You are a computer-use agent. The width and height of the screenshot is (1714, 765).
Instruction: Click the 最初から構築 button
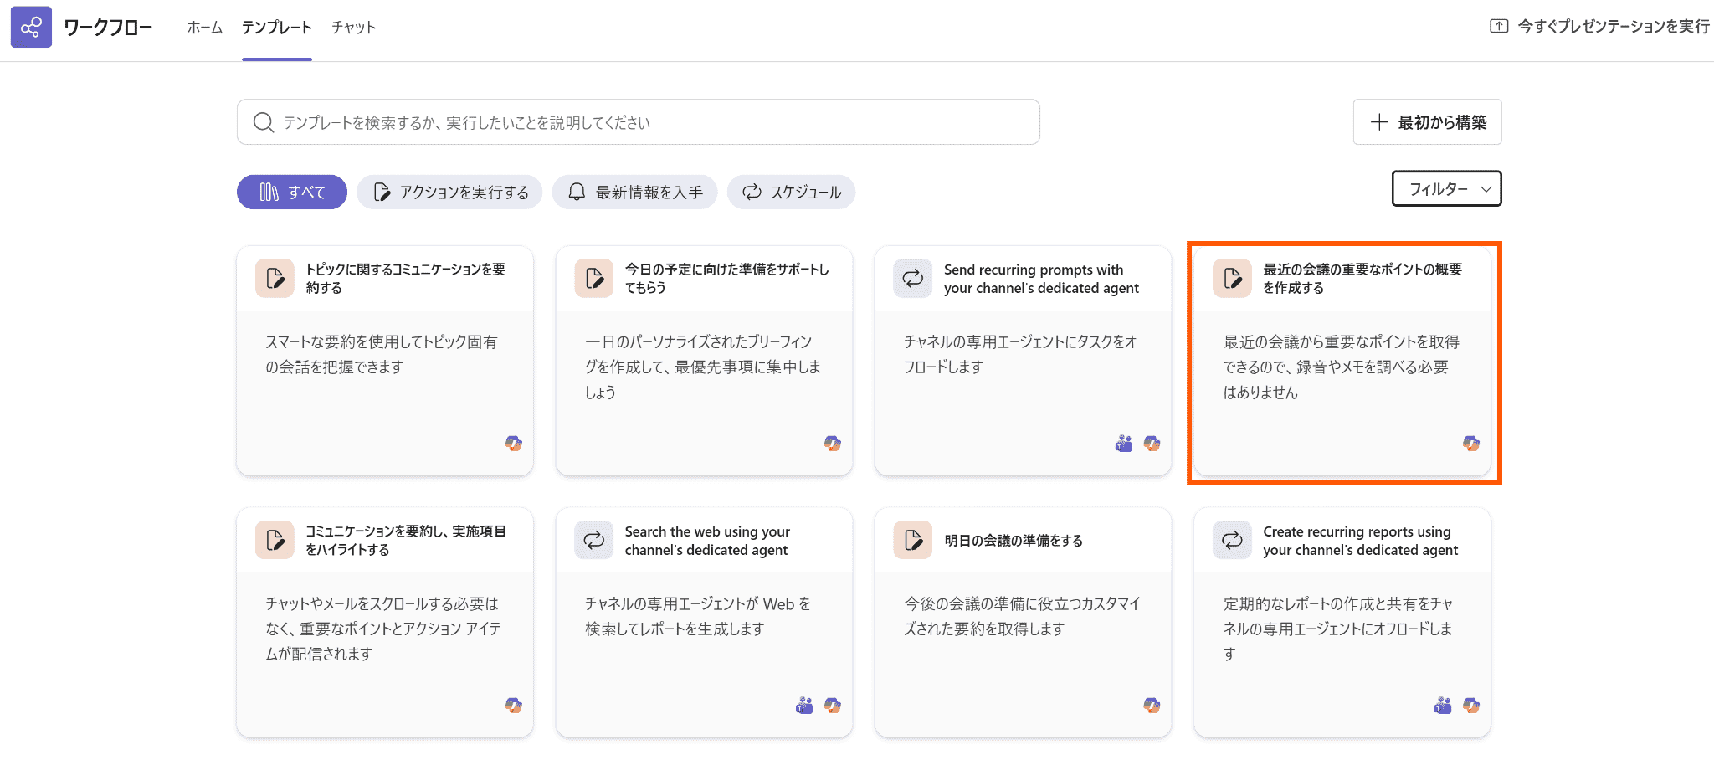coord(1427,121)
